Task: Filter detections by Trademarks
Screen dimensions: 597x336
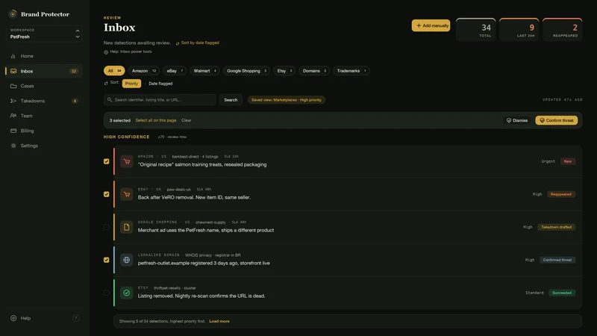Action: point(351,71)
